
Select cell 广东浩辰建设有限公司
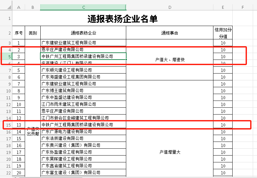point(83,138)
